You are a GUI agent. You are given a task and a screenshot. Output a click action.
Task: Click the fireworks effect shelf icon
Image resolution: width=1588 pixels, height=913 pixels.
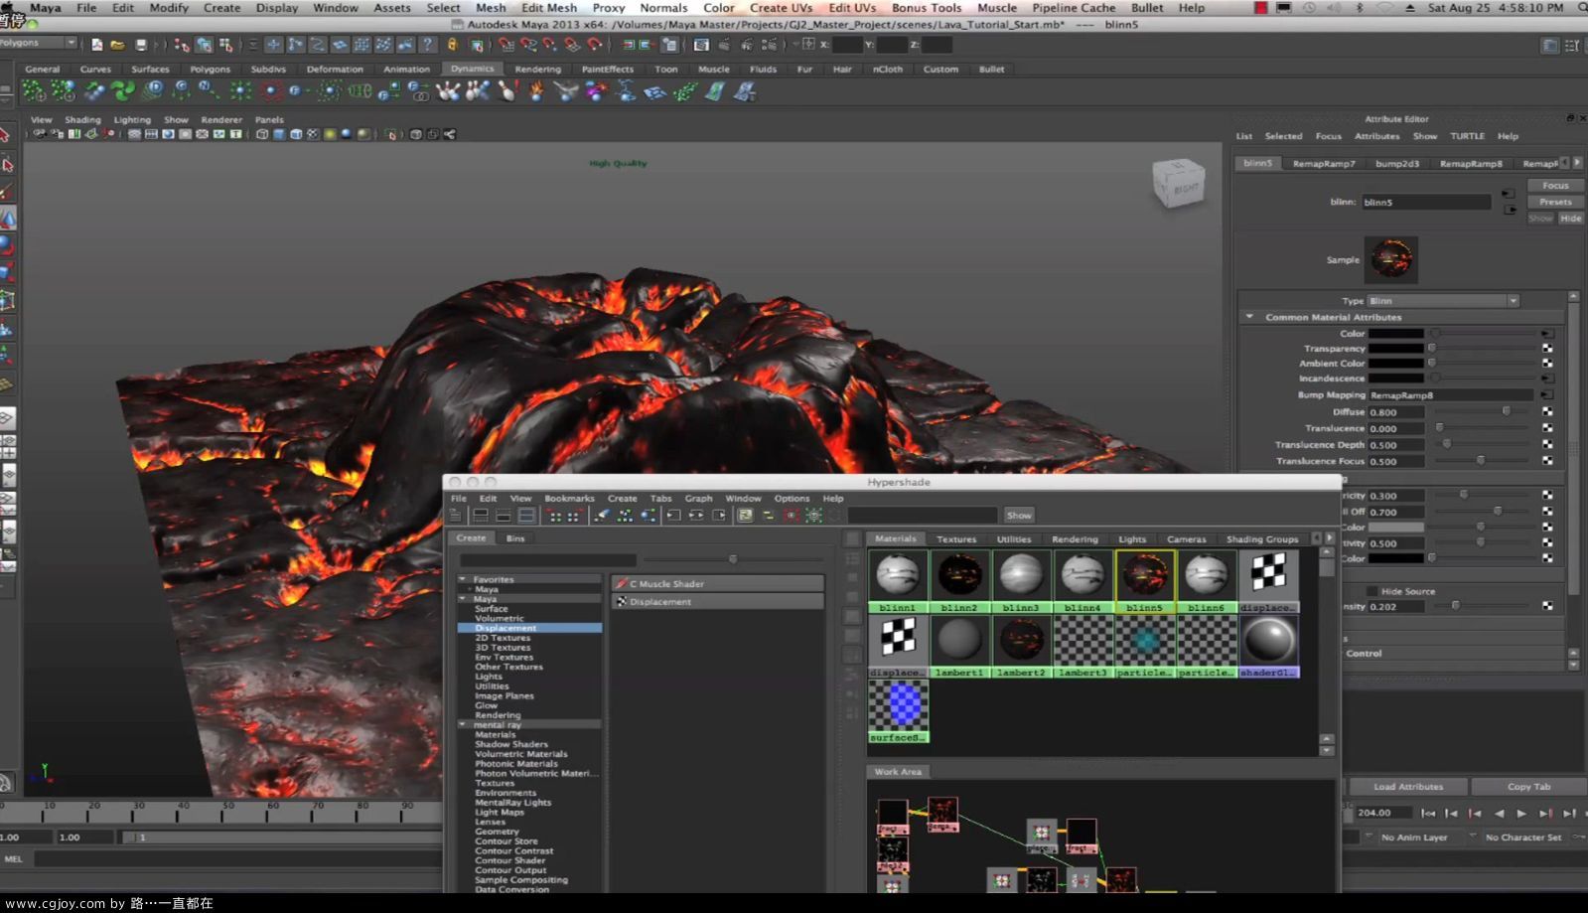[x=596, y=91]
